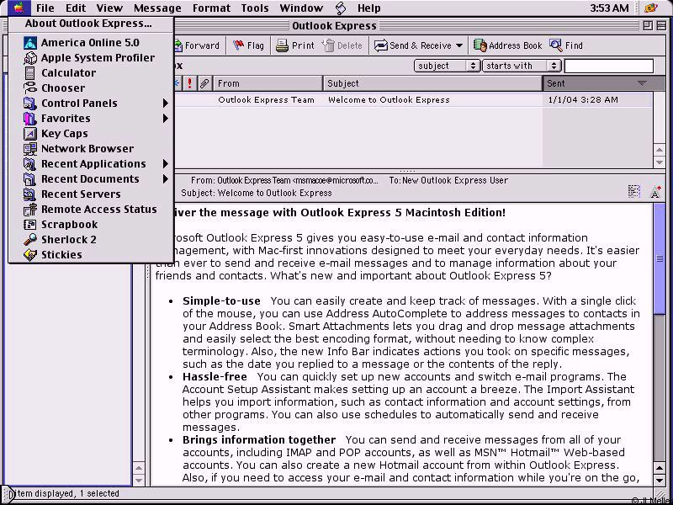Sort by priority exclamation column

(x=190, y=83)
